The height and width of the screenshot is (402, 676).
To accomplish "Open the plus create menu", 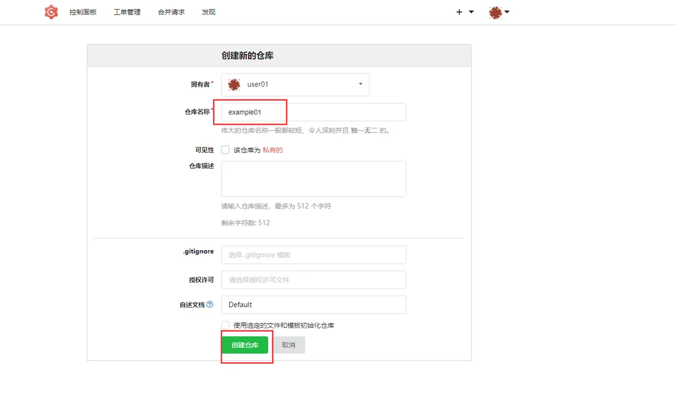I will point(465,12).
